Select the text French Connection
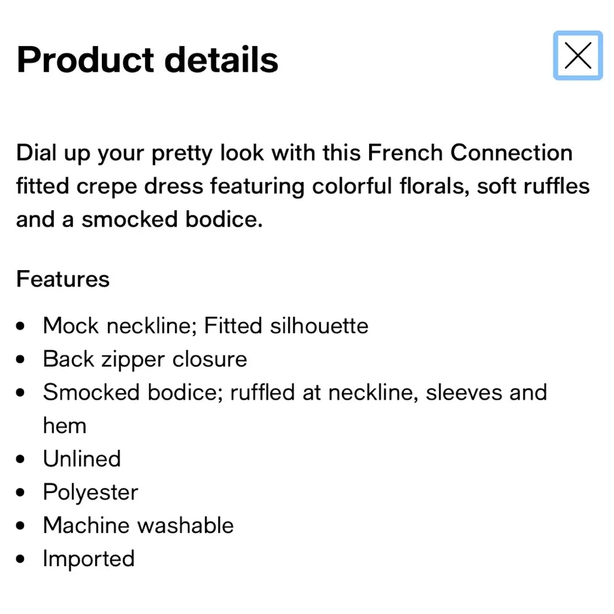The image size is (614, 614). (470, 153)
